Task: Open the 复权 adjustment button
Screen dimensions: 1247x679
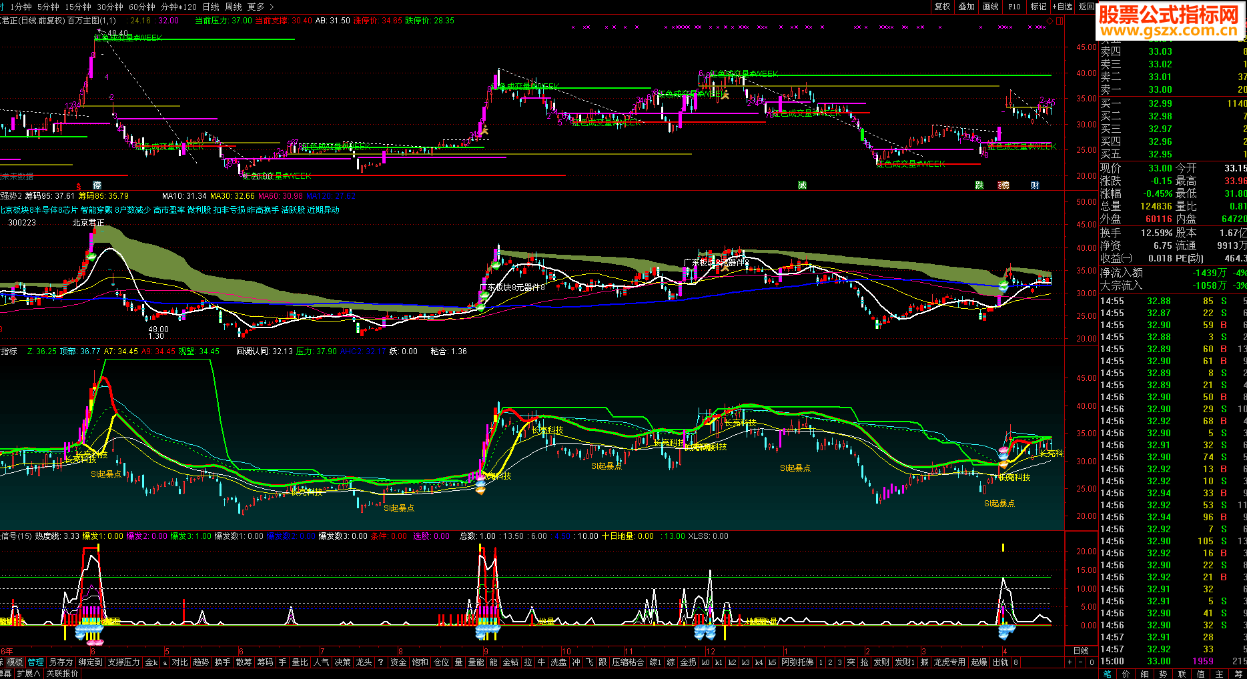Action: coord(942,6)
